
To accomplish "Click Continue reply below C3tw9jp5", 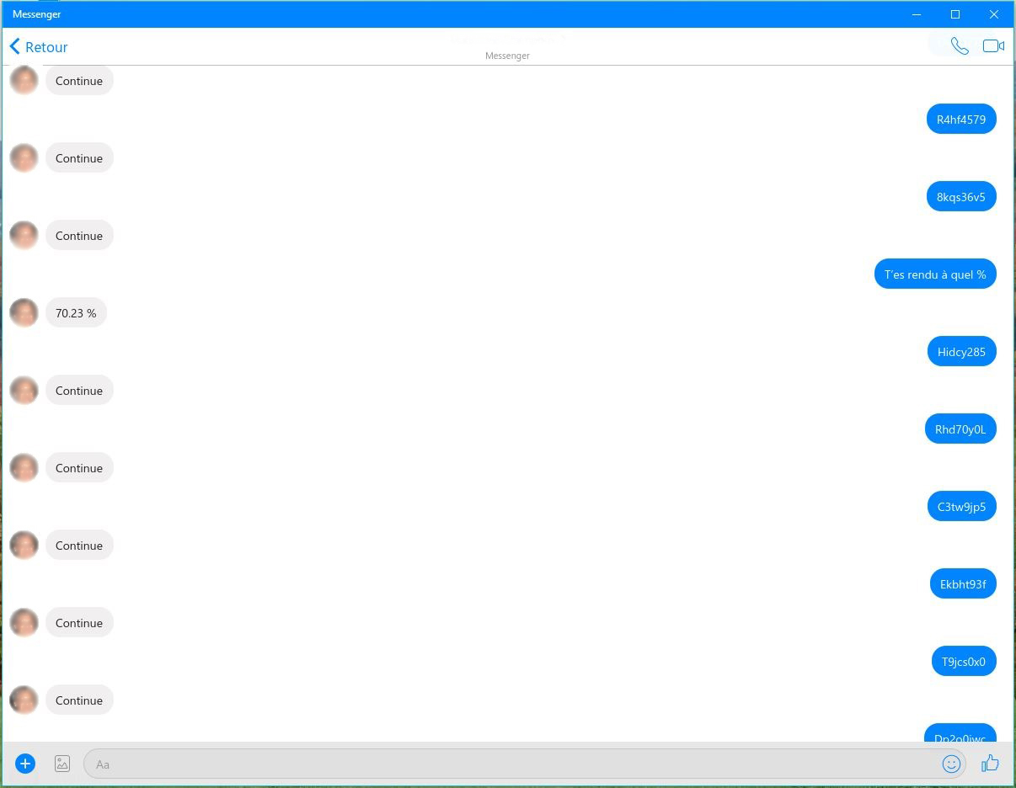I will (79, 546).
